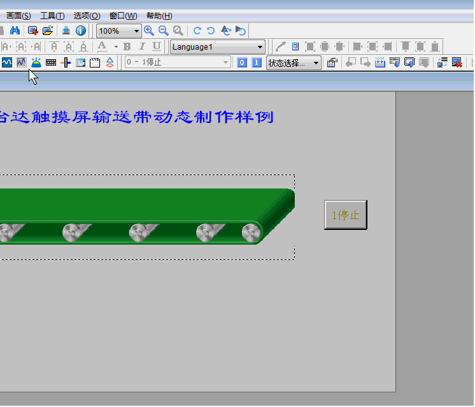Toggle italic formatting
This screenshot has width=475, height=407.
point(142,46)
